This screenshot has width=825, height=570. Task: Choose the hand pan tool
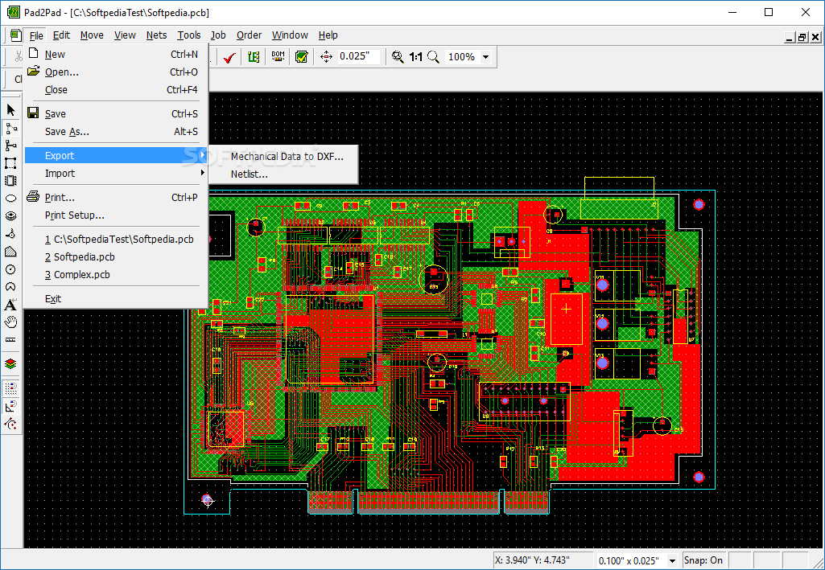click(10, 322)
